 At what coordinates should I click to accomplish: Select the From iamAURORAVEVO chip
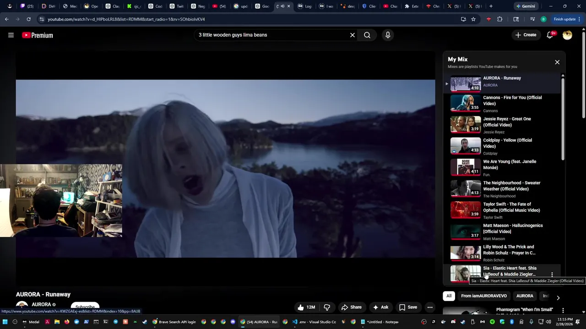pos(484,296)
